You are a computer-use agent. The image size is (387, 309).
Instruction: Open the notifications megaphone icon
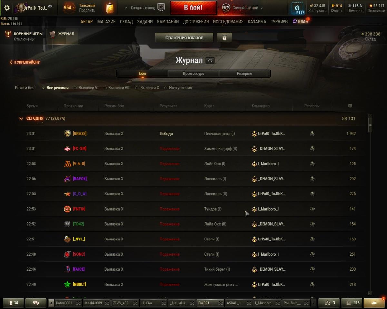point(374,303)
